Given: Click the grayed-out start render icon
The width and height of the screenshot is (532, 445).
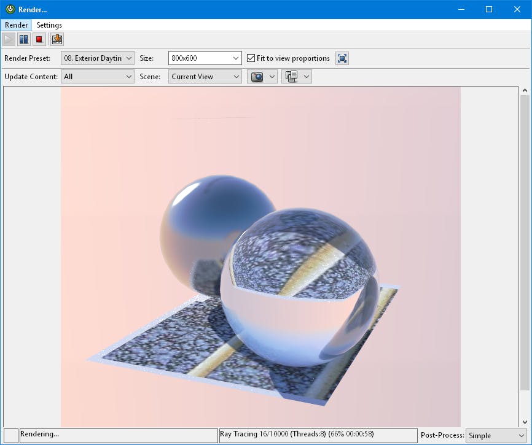Looking at the screenshot, I should click(x=9, y=39).
